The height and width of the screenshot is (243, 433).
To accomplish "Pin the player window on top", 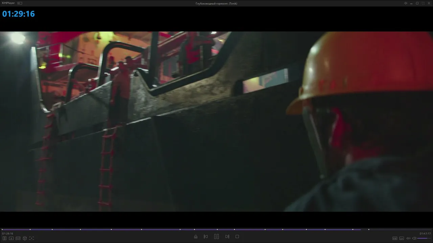I will click(406, 3).
